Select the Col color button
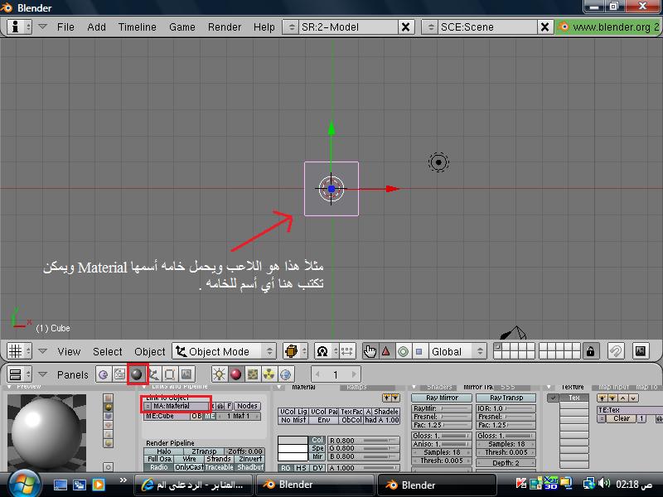Image resolution: width=663 pixels, height=497 pixels. 317,440
